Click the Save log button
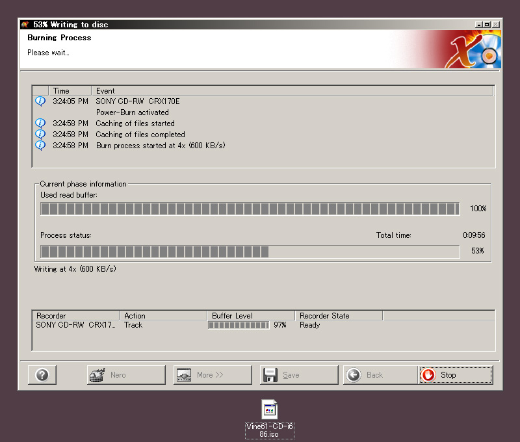 tap(299, 375)
